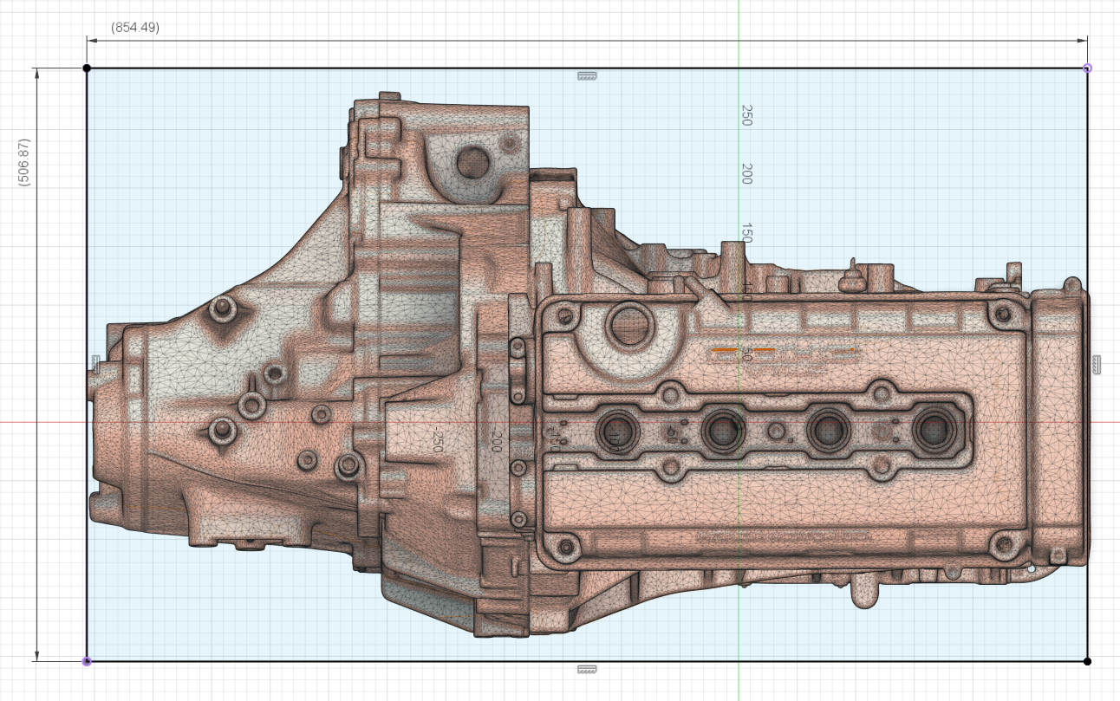Select horizontal constraint glyph on top edge
The image size is (1120, 701).
[587, 75]
